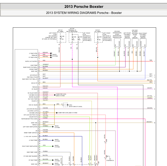Click the "RT SEAT TEMP" pin label
The image size is (167, 166).
33,160
